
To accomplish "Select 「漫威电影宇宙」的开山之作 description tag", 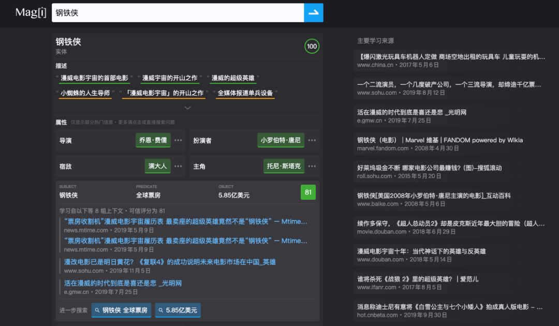I will [x=164, y=93].
